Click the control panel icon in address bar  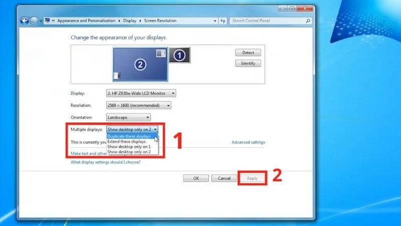(x=47, y=21)
